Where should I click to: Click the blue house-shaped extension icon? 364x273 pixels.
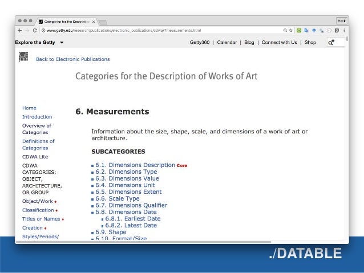click(x=314, y=30)
